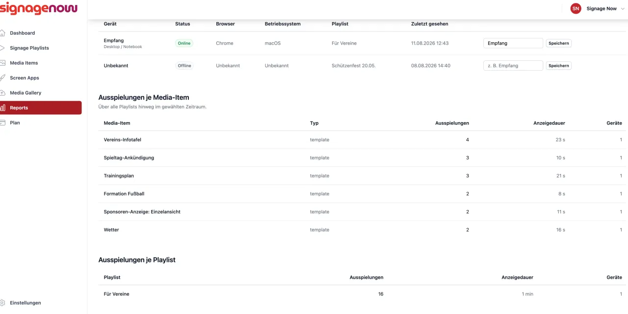628x314 pixels.
Task: Click the 'Ausspielungen je Media-Item' heading
Action: click(144, 98)
